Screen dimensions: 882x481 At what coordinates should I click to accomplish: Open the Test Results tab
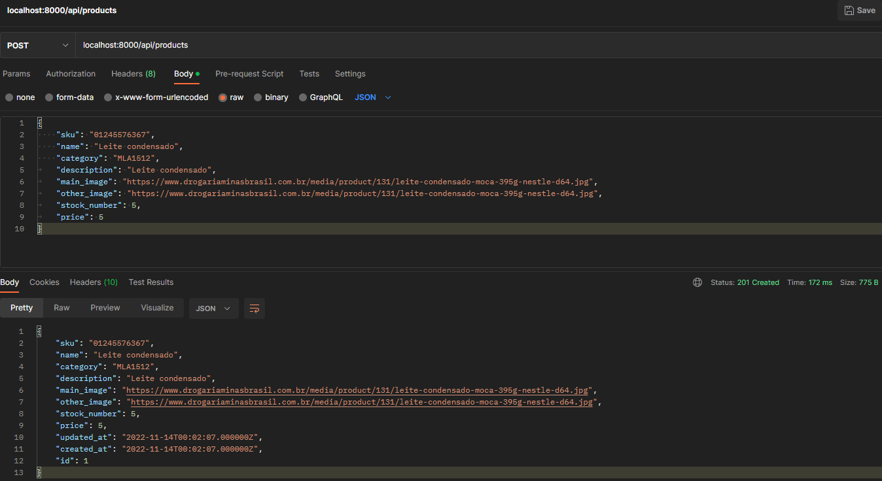pos(150,282)
